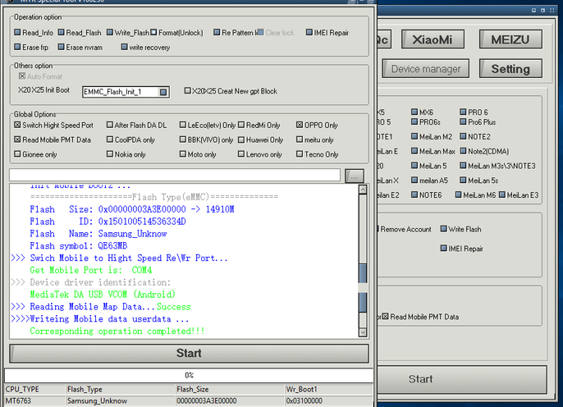Screen dimensions: 563x407
Task: Tick the Erase frp checkbox
Action: pos(17,47)
